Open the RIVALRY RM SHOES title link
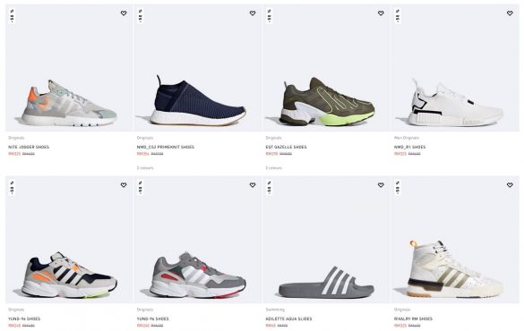The image size is (524, 331). tap(414, 318)
